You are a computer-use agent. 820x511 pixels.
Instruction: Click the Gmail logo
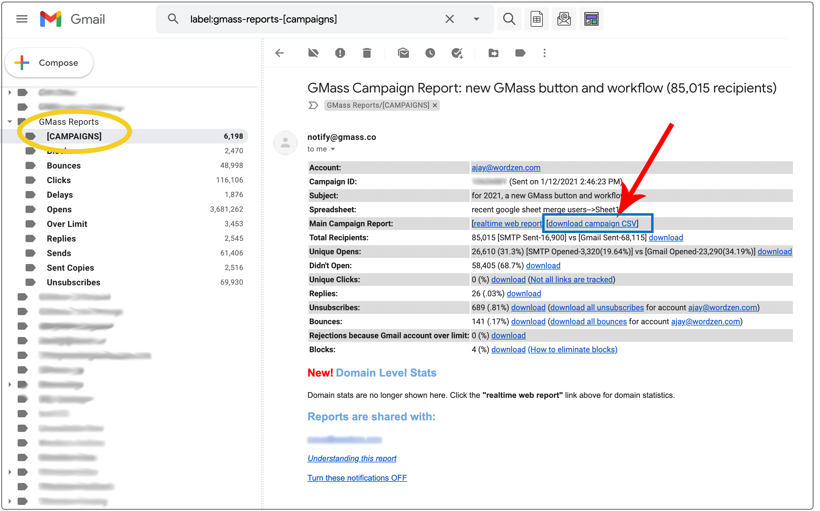pos(73,19)
